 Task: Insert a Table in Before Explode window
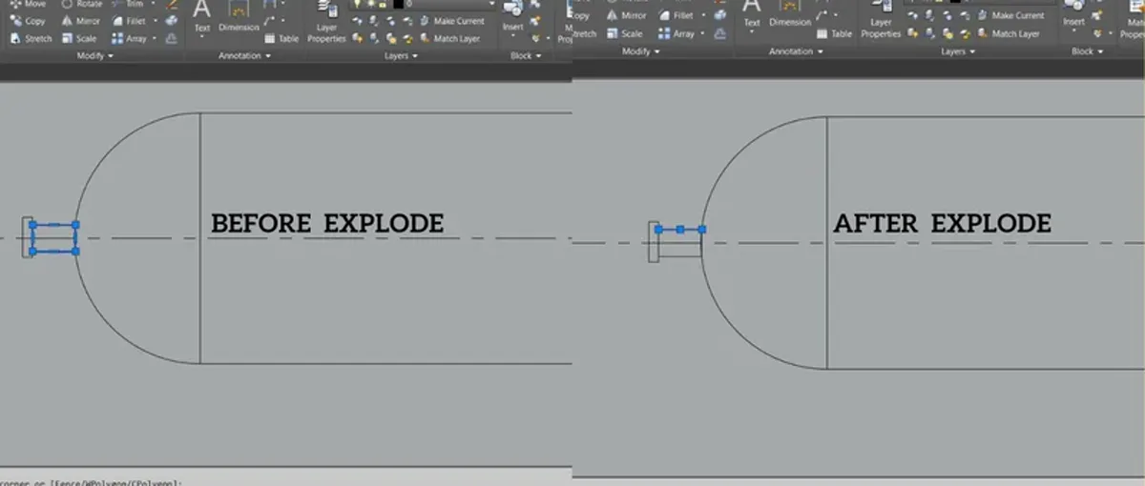pos(281,38)
